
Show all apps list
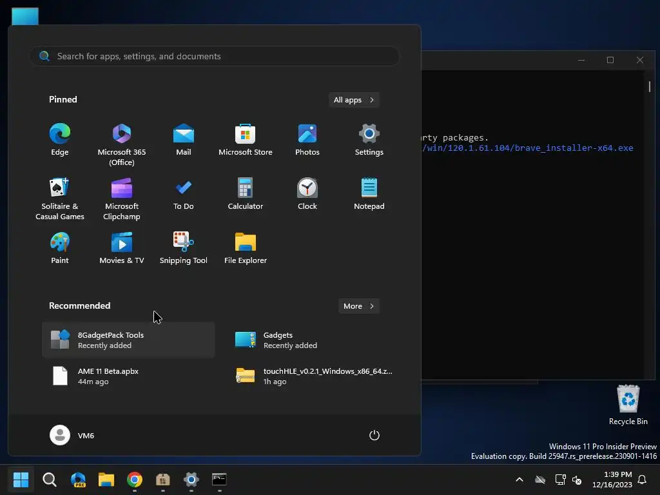[354, 100]
